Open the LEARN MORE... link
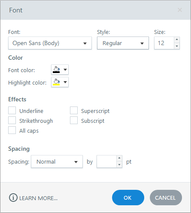Image resolution: width=191 pixels, height=213 pixels. 38,198
